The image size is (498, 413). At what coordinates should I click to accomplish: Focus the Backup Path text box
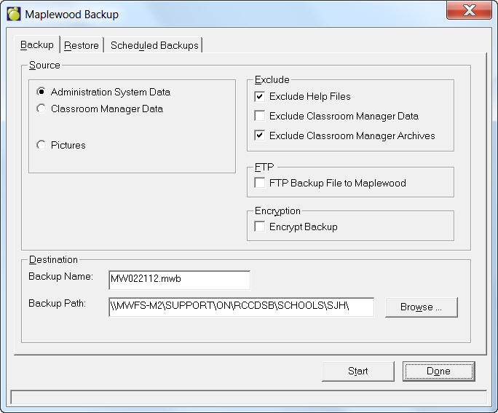coord(240,307)
